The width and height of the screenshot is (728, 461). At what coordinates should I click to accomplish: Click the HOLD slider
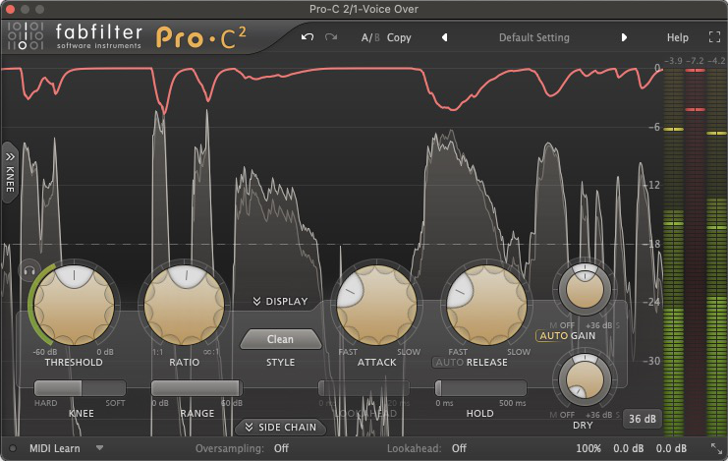point(479,388)
